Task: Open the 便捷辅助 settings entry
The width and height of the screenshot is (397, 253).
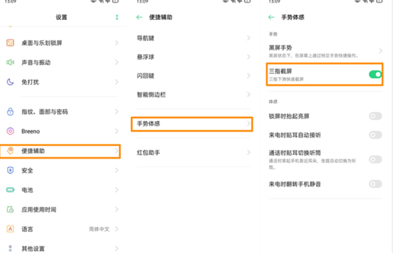Action: 60,151
